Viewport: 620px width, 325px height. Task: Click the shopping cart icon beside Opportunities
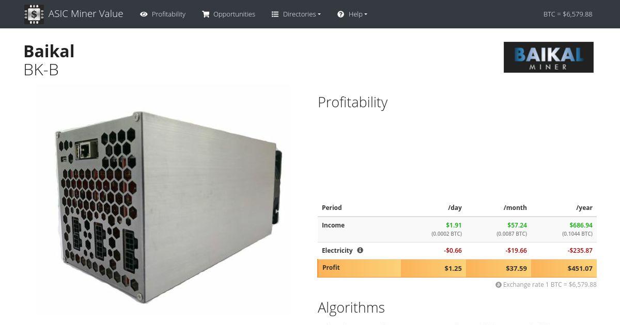206,14
